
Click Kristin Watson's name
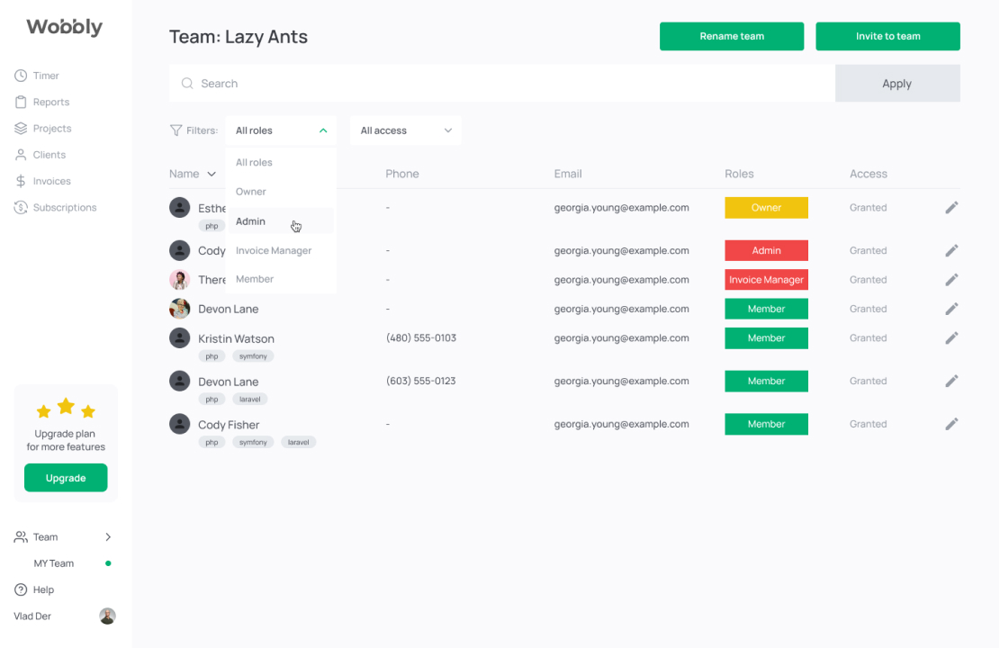point(236,338)
